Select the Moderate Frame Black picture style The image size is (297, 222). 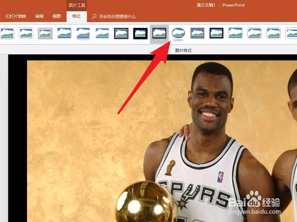click(216, 33)
